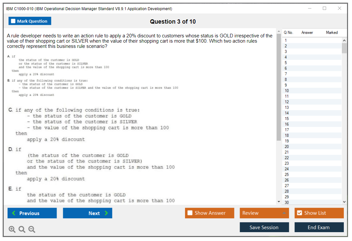This screenshot has height=241, width=352.
Task: Uncheck the Show List checkbox
Action: pyautogui.click(x=299, y=213)
